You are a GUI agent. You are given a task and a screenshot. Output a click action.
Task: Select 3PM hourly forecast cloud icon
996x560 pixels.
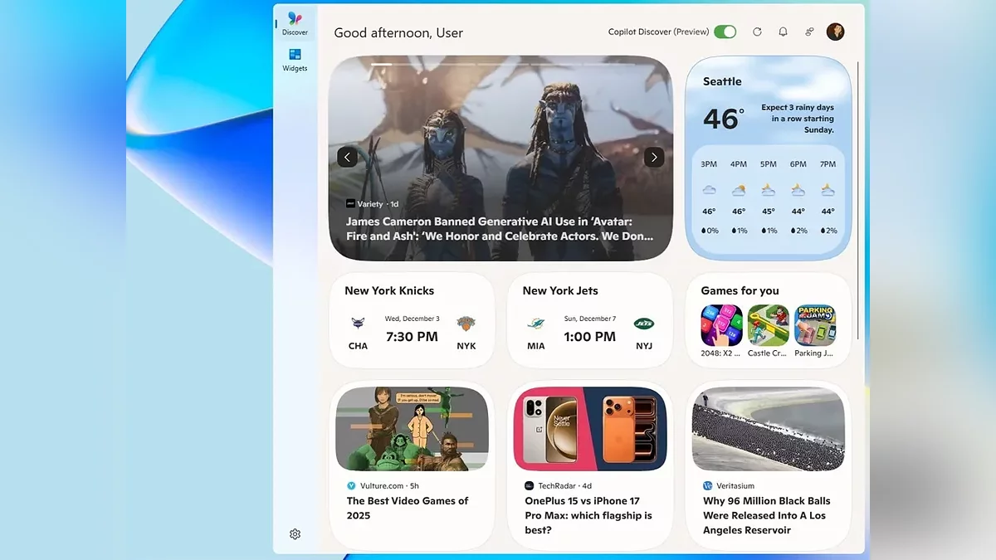709,190
